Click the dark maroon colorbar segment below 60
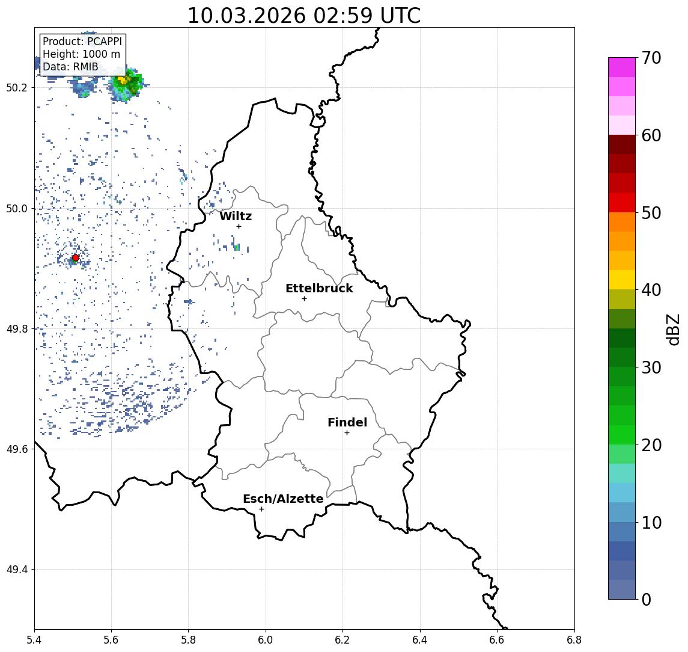 622,144
